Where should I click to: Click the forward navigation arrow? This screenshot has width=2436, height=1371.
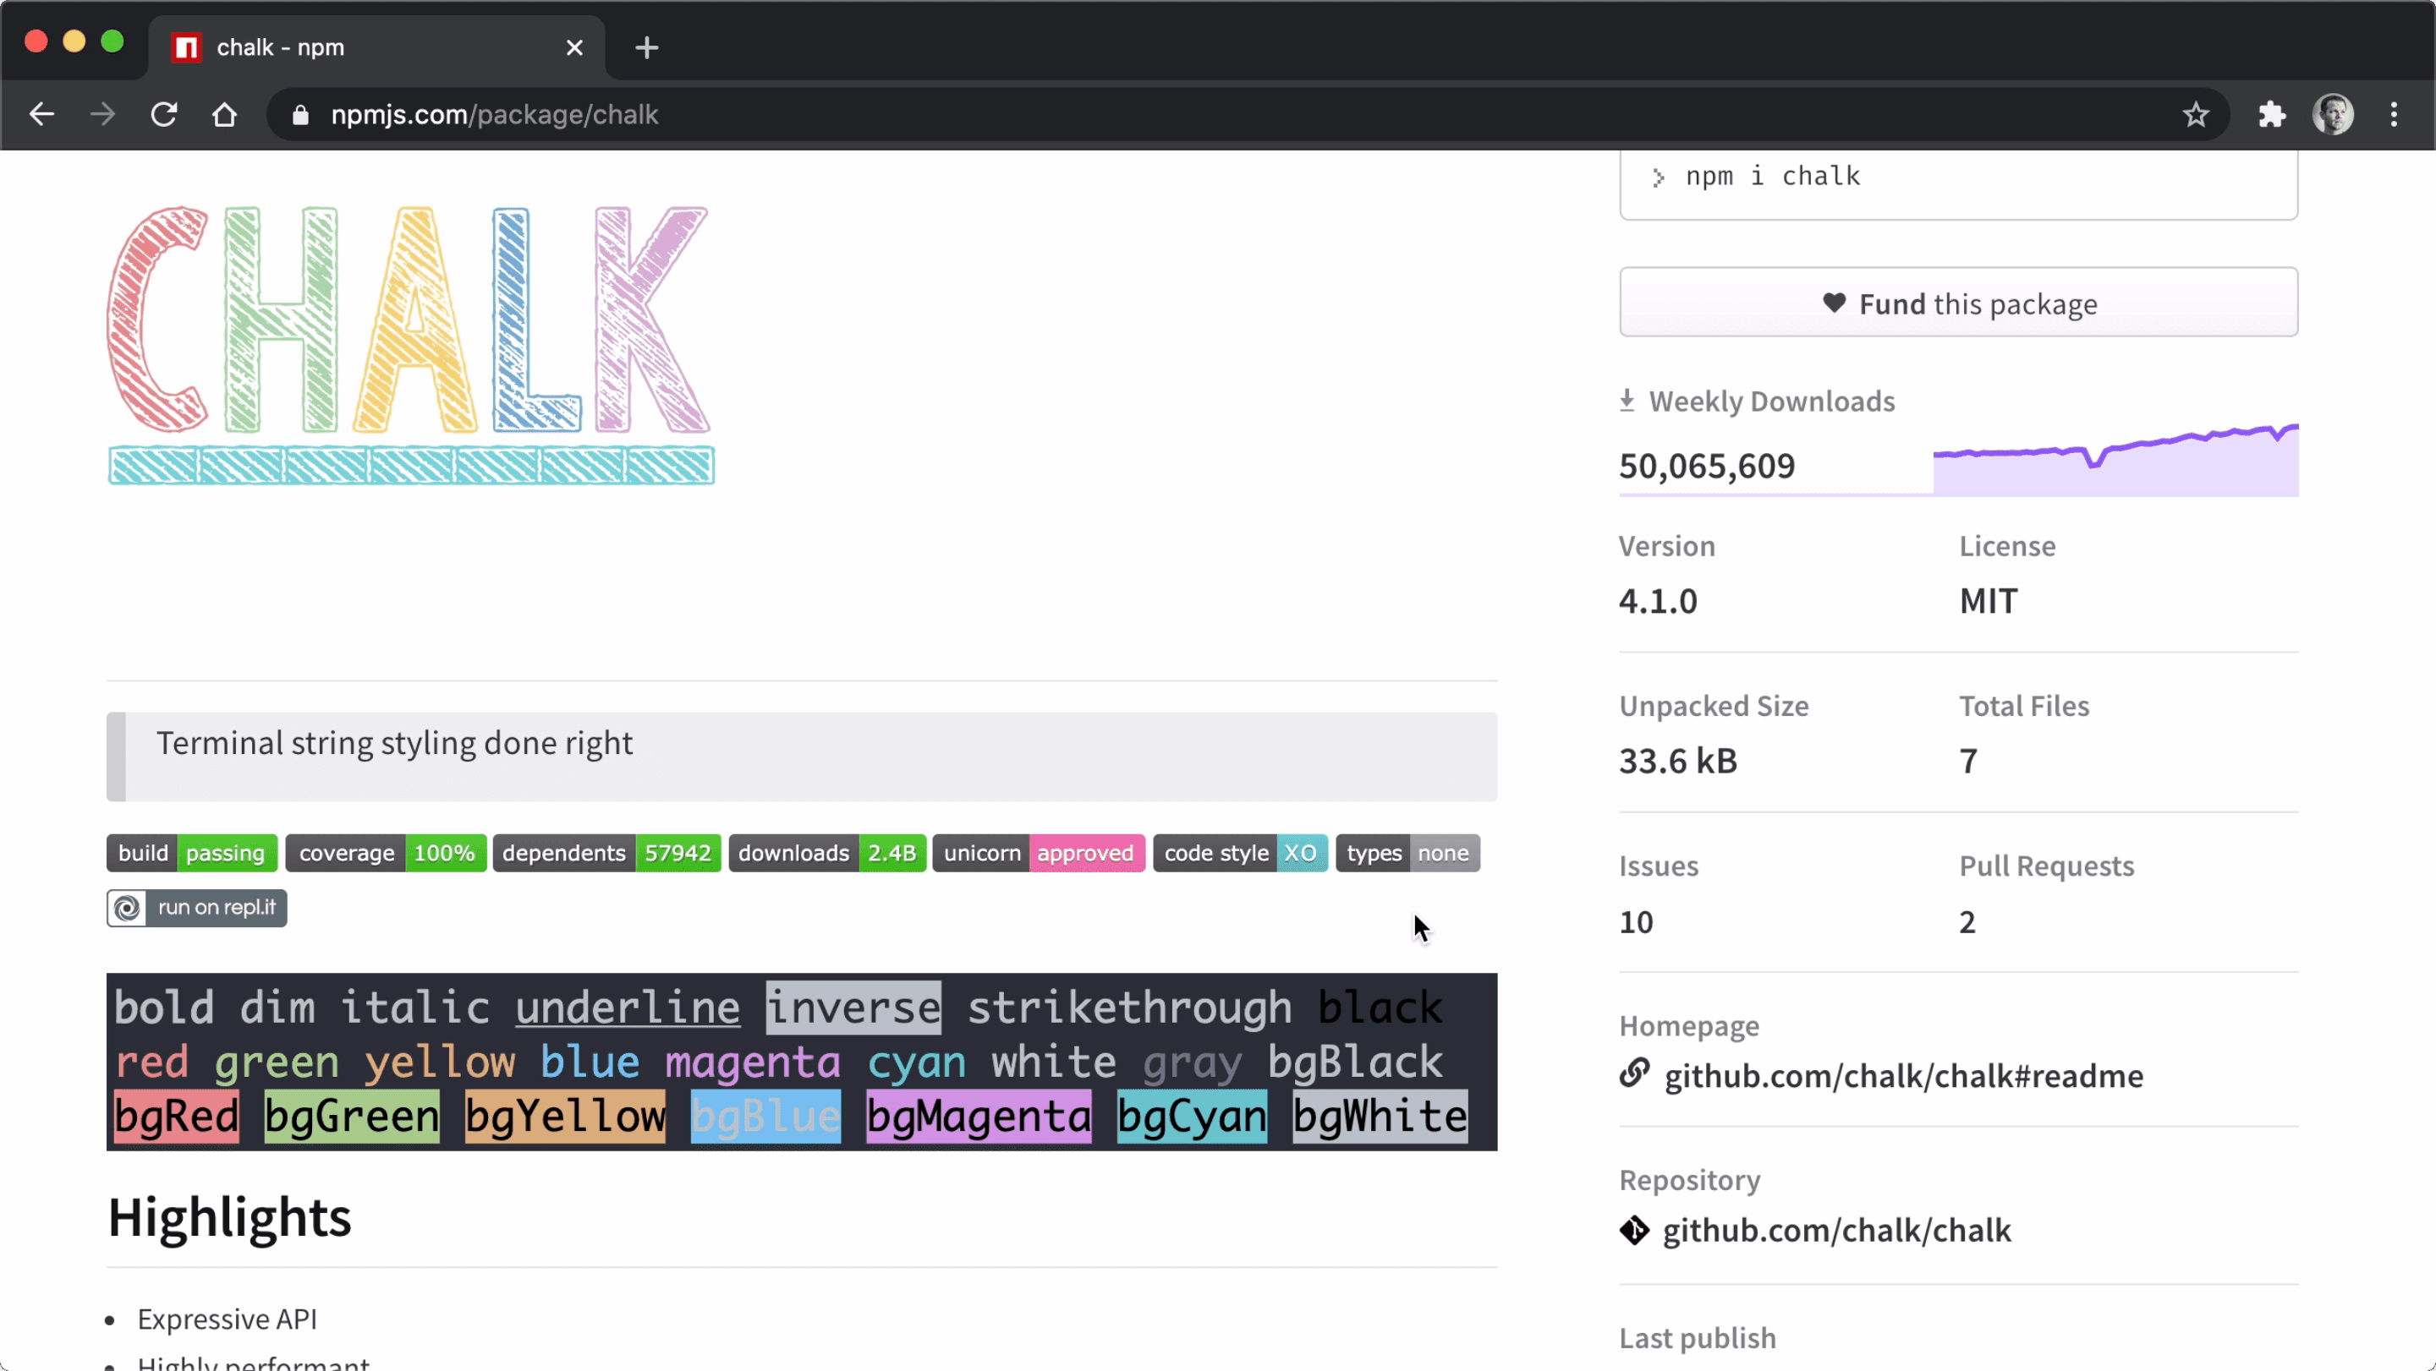tap(102, 114)
